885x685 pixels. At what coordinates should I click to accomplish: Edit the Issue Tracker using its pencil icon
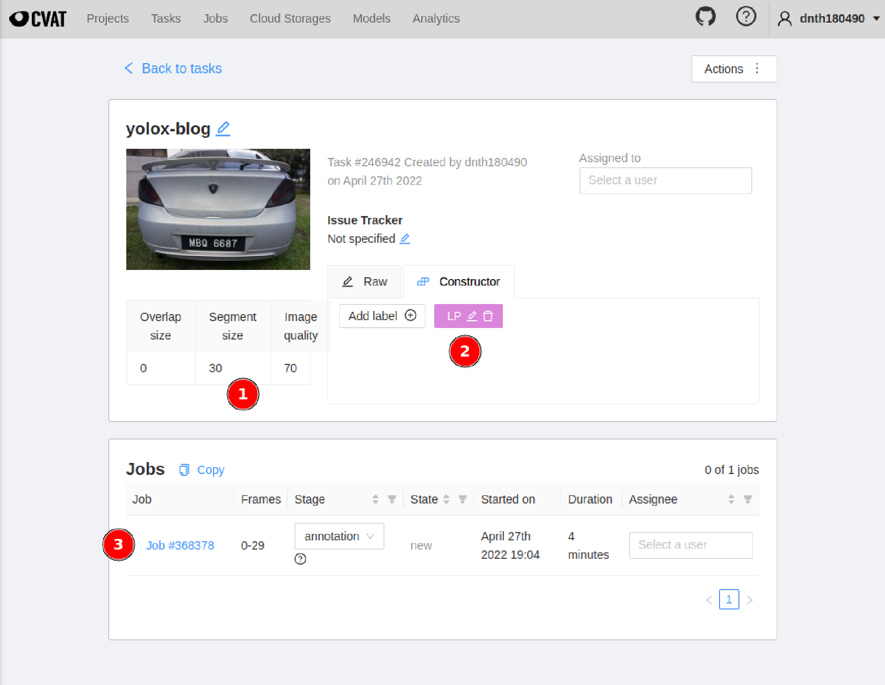pyautogui.click(x=405, y=239)
